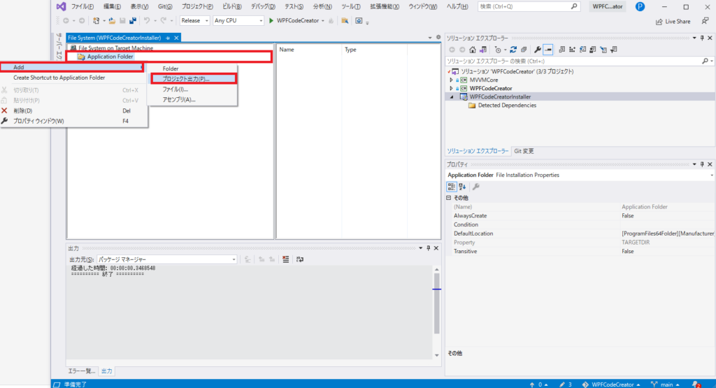Click the Live Share button
This screenshot has width=716, height=388.
coord(673,22)
